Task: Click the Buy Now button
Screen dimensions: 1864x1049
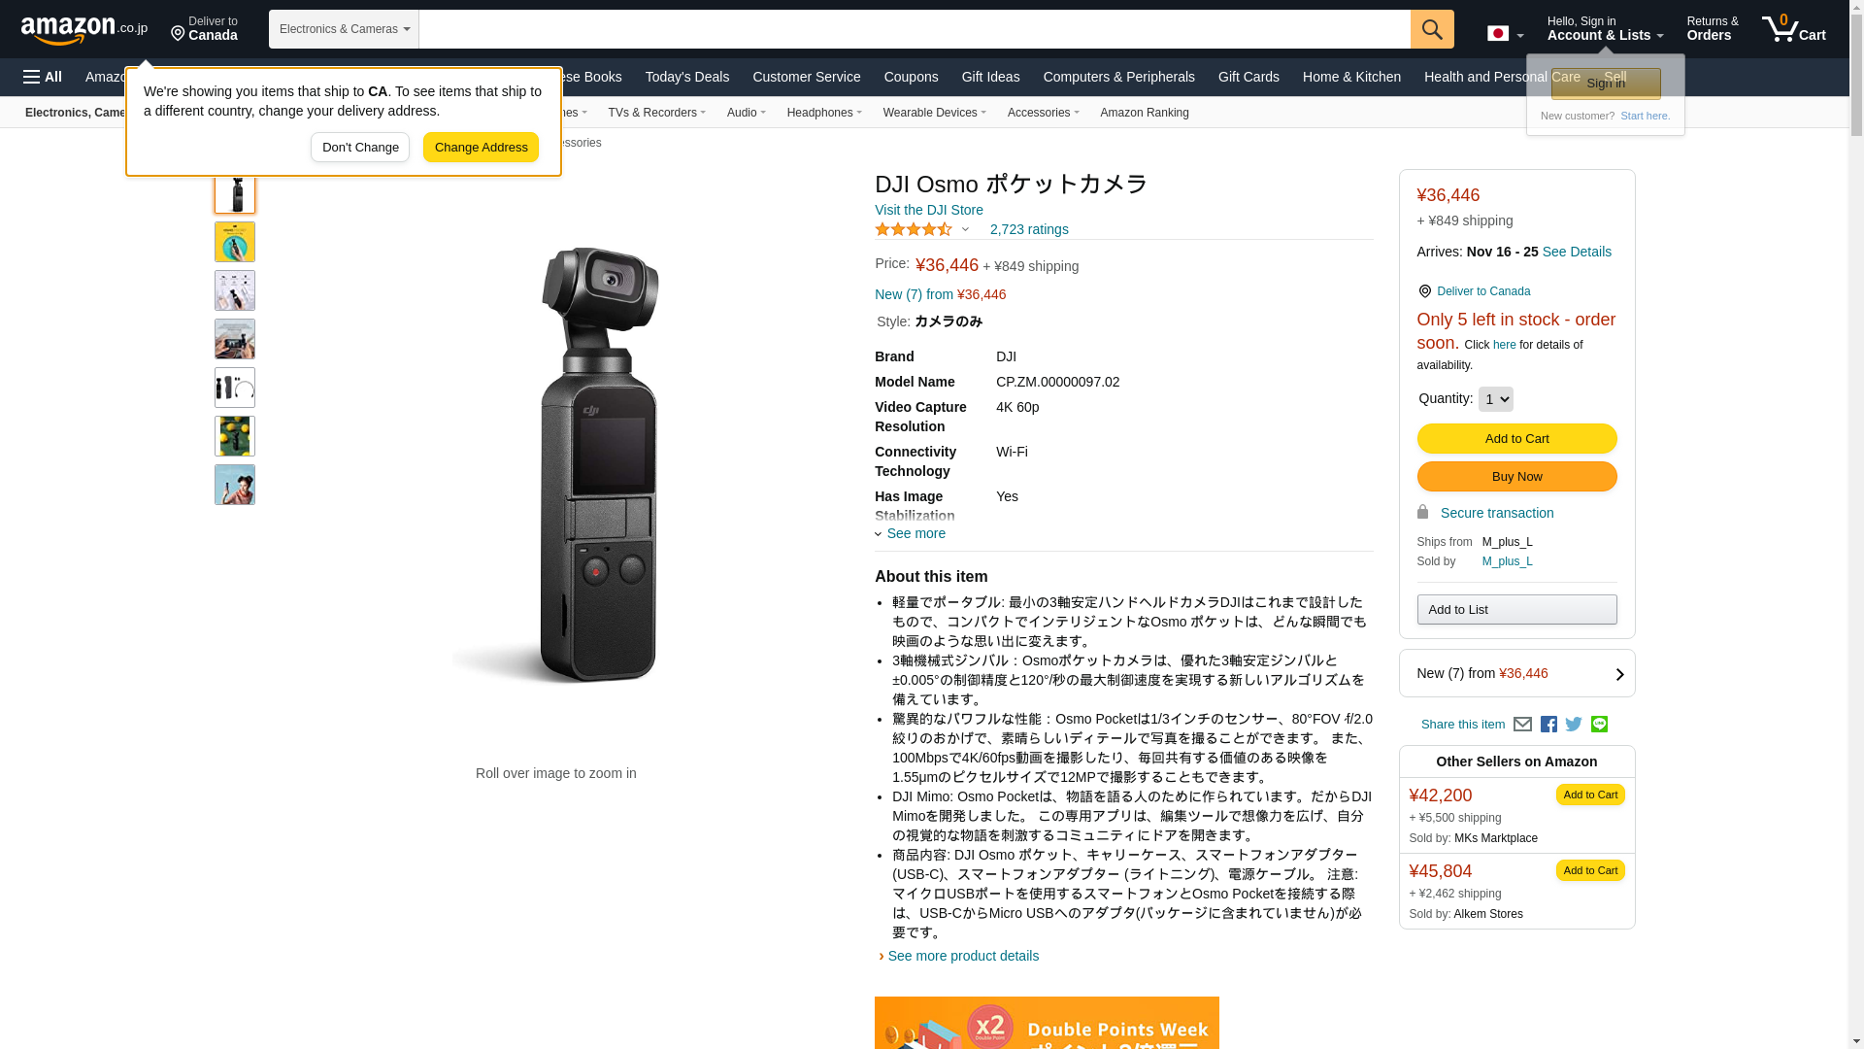Action: click(1516, 477)
